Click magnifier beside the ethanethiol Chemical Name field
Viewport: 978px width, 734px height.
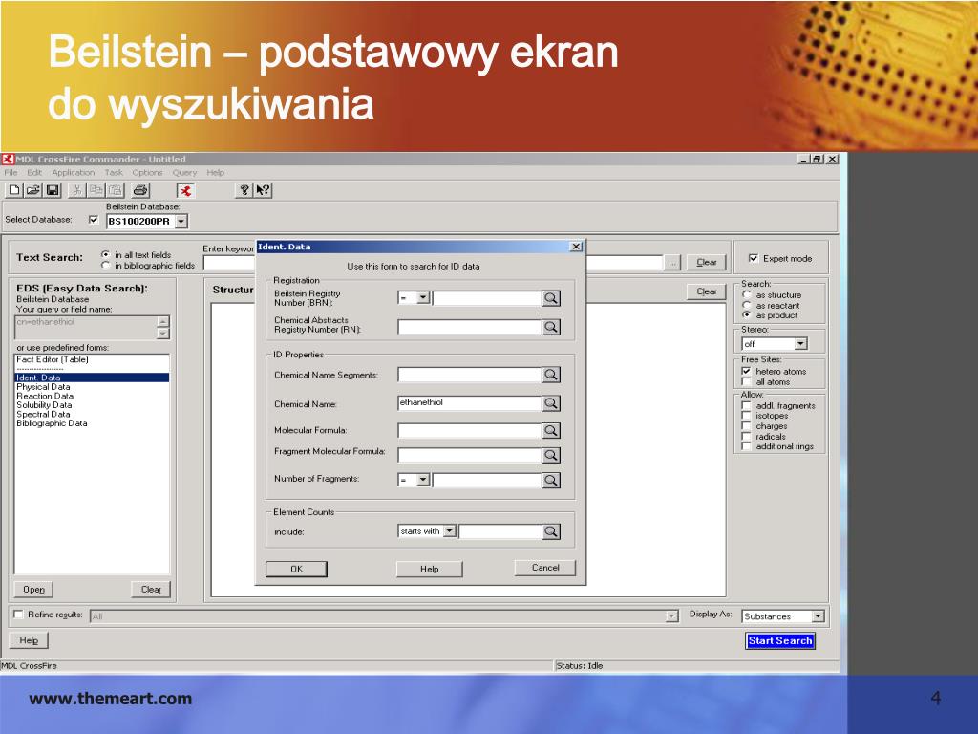tap(551, 403)
